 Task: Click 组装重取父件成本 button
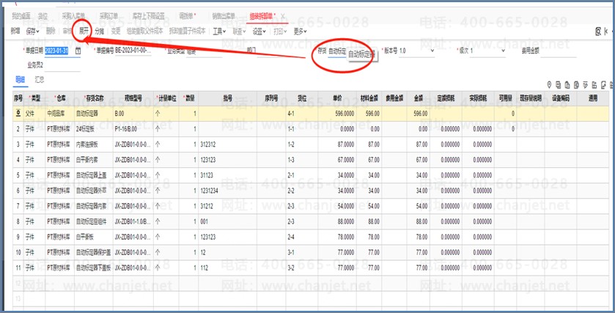(x=144, y=31)
